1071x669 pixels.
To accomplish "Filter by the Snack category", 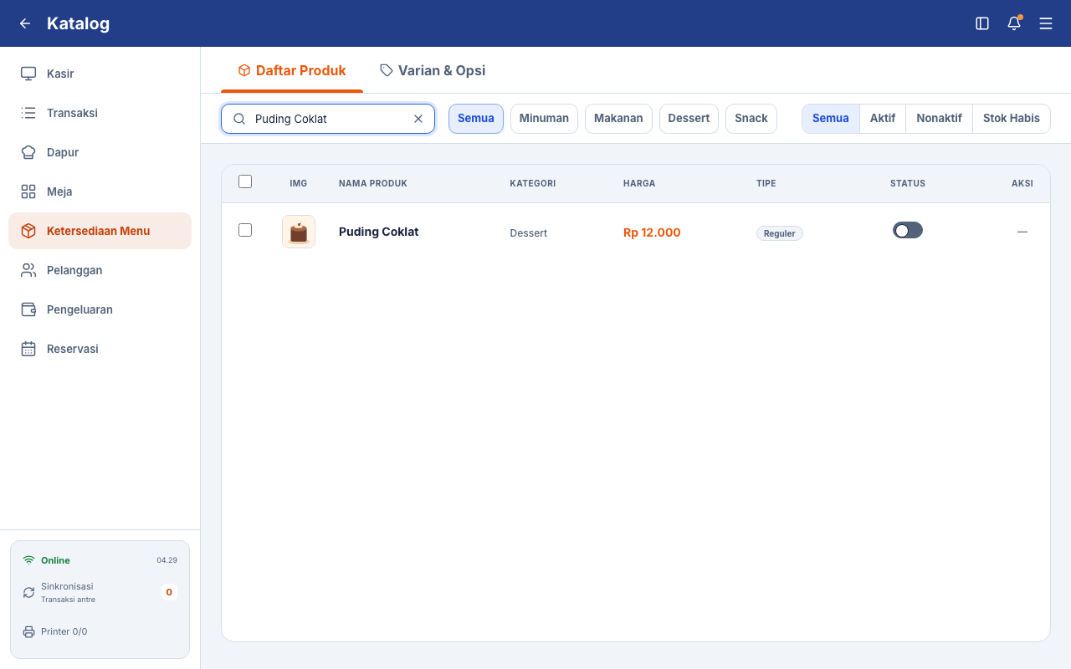I will click(751, 119).
